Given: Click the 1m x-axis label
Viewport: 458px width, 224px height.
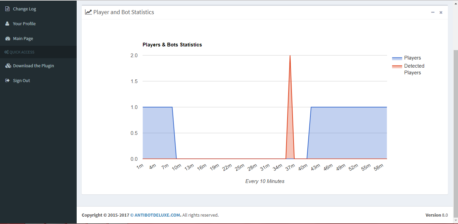Looking at the screenshot, I should [140, 166].
